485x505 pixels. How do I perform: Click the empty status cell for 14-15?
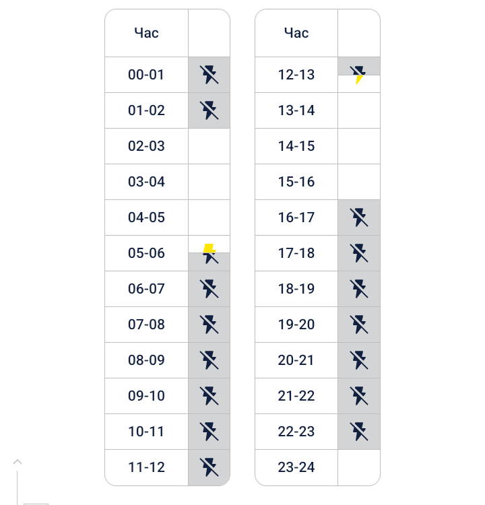(x=359, y=146)
